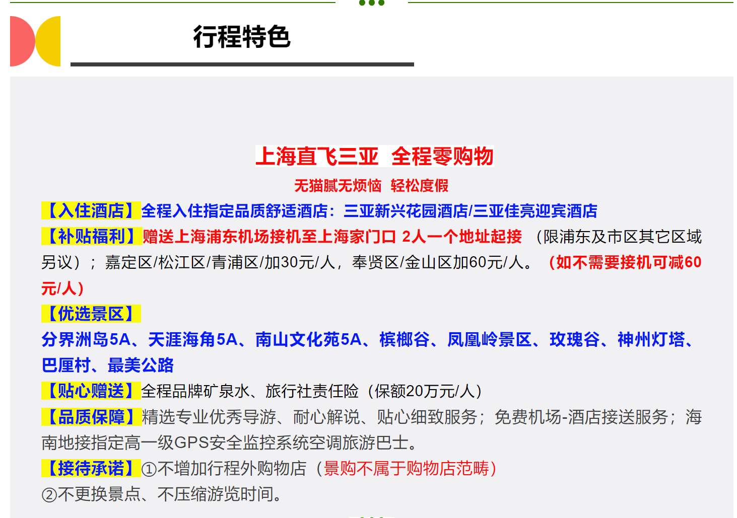Click the attraction 南山文化苑5A
737x518 pixels.
pos(308,339)
